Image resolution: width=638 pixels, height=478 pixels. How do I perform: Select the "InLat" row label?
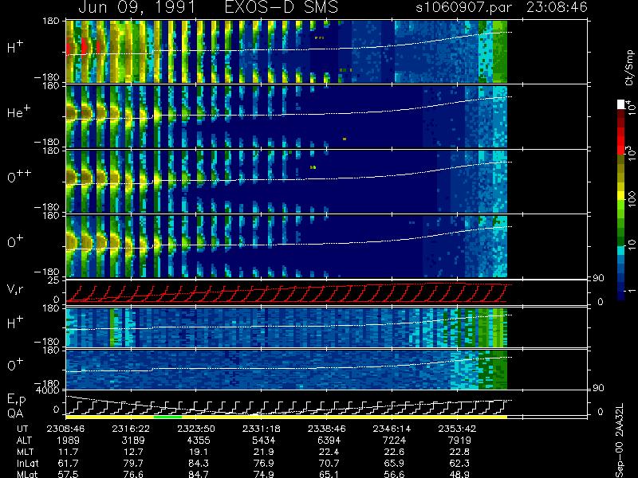pos(27,463)
